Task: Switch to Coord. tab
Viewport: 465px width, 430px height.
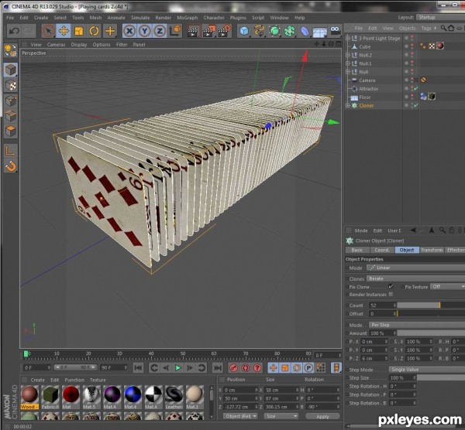Action: (x=381, y=250)
